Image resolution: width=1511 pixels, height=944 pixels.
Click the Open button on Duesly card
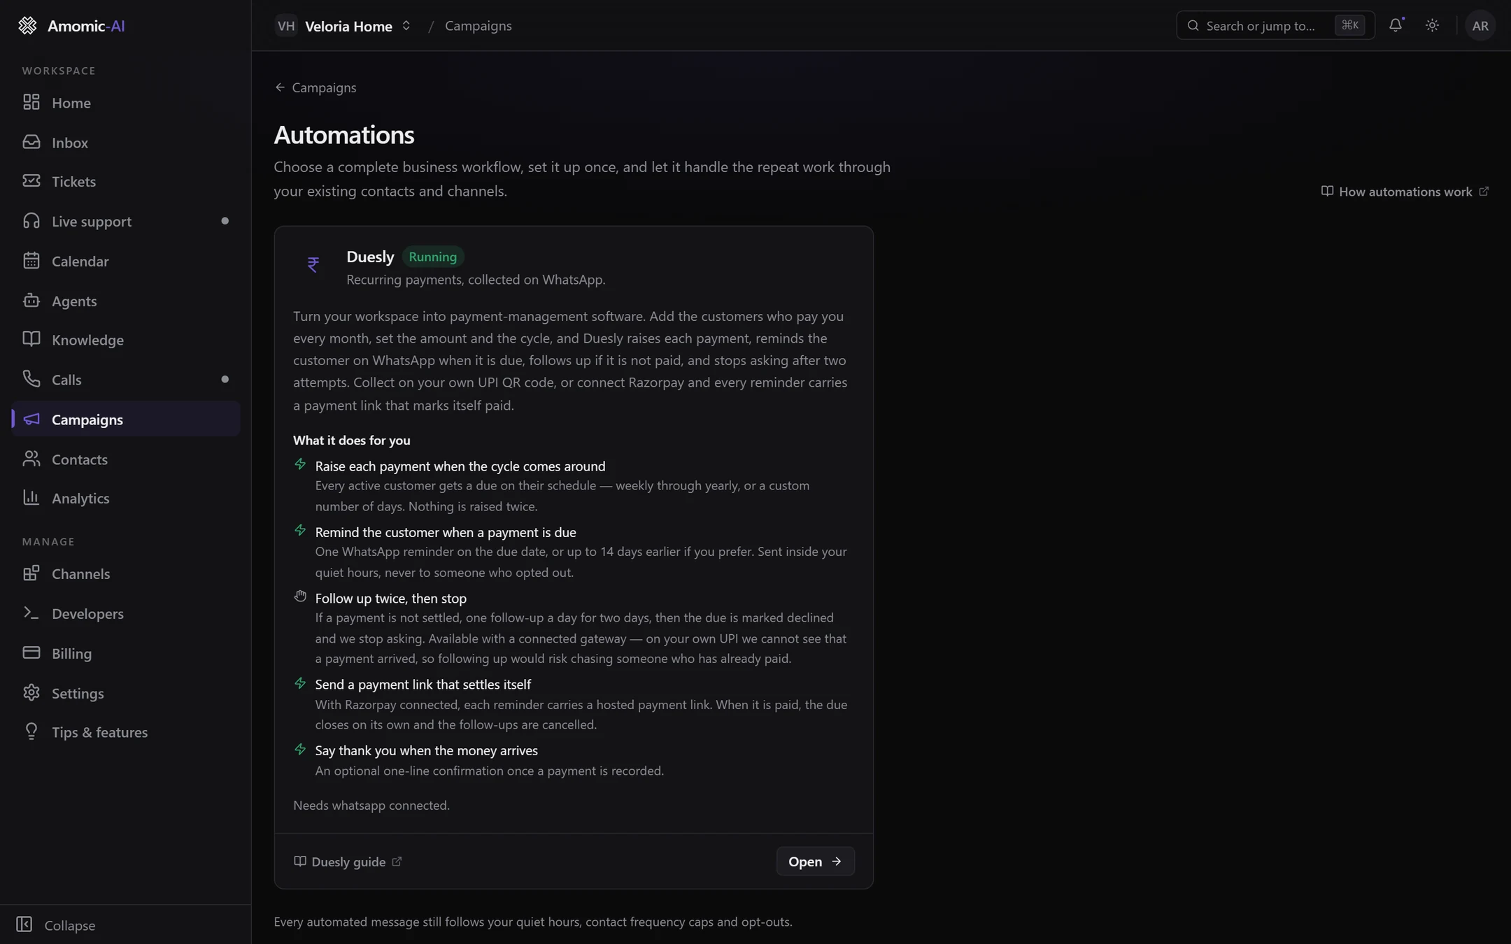click(815, 861)
